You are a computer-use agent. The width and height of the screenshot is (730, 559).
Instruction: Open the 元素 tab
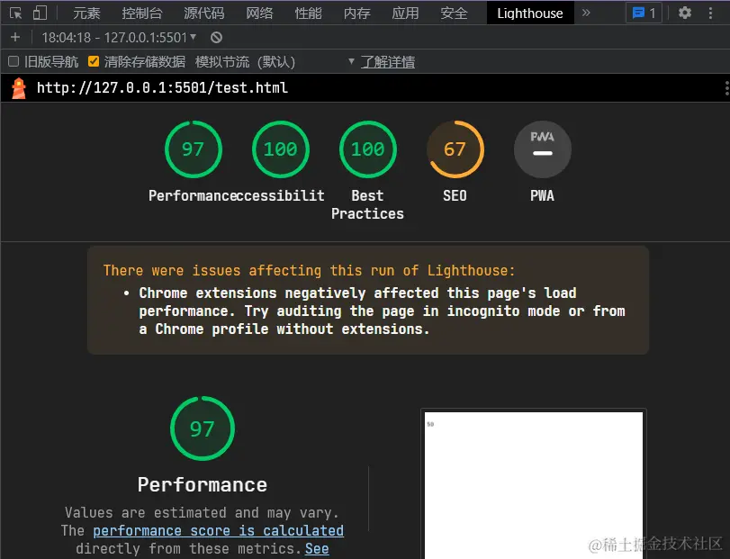coord(86,13)
